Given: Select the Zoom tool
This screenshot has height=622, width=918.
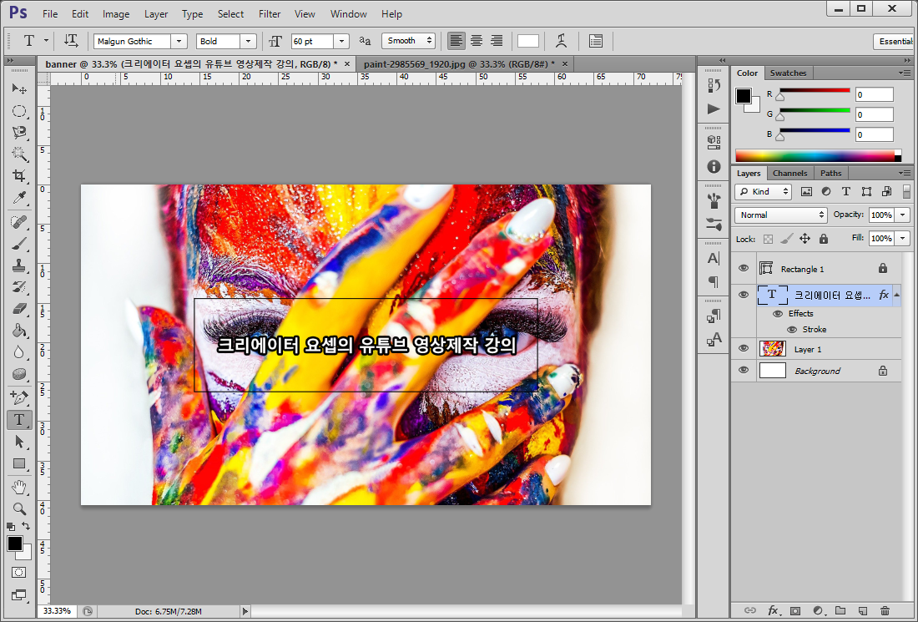Looking at the screenshot, I should tap(19, 509).
